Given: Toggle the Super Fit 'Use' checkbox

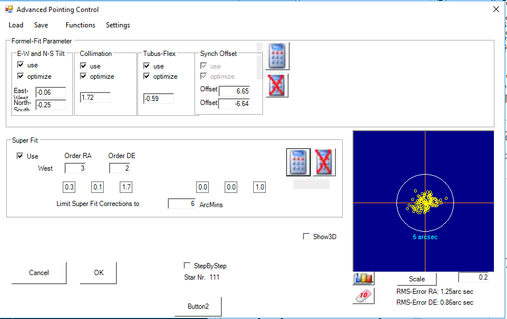Looking at the screenshot, I should 21,156.
